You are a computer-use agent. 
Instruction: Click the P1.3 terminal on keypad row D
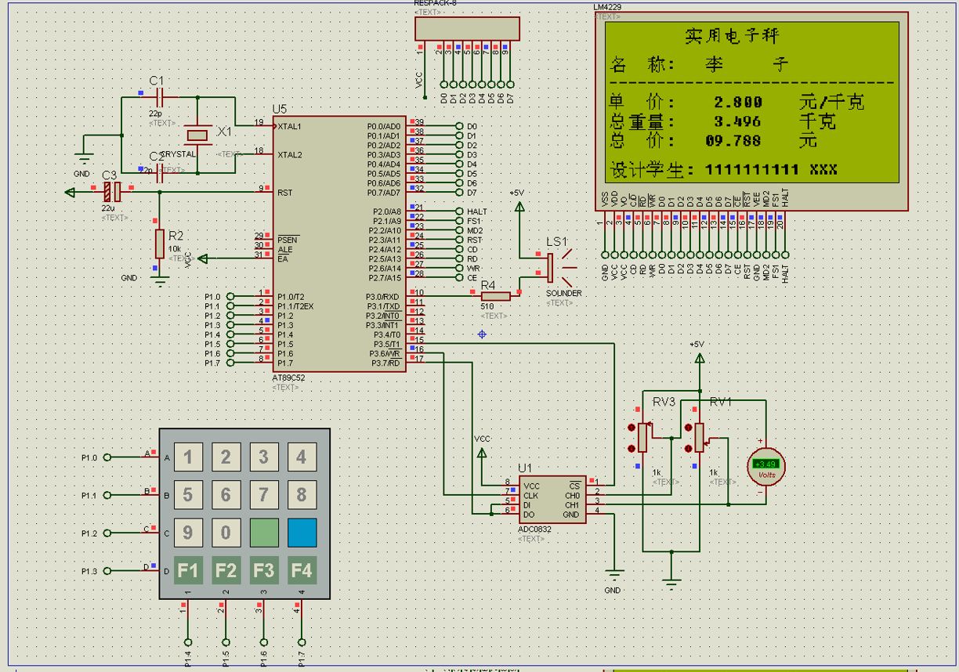107,571
